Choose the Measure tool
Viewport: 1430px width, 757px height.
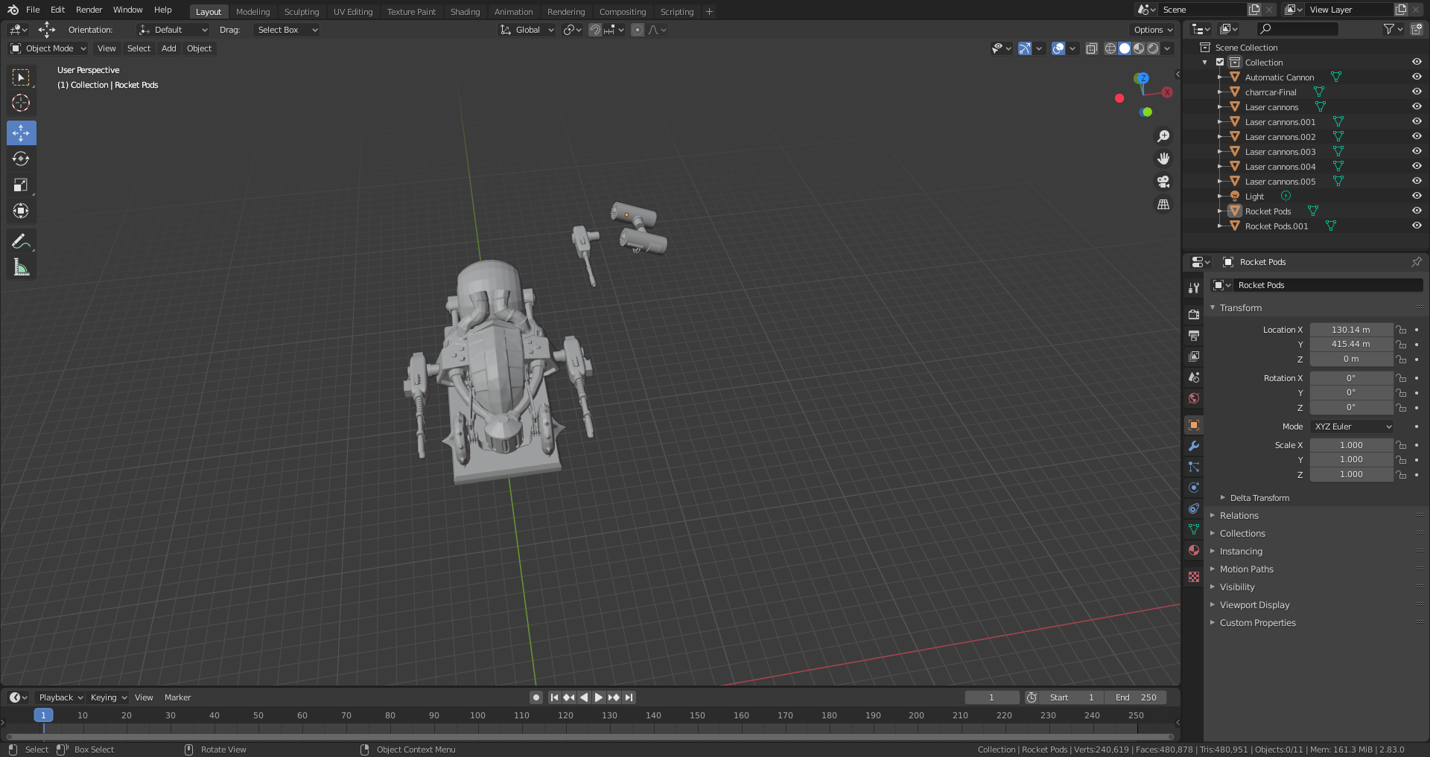coord(21,267)
